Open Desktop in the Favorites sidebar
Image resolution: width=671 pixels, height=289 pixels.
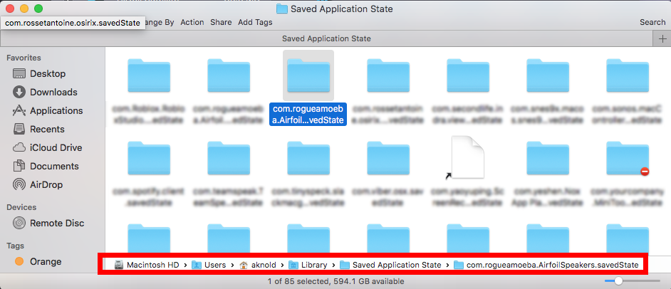coord(39,73)
